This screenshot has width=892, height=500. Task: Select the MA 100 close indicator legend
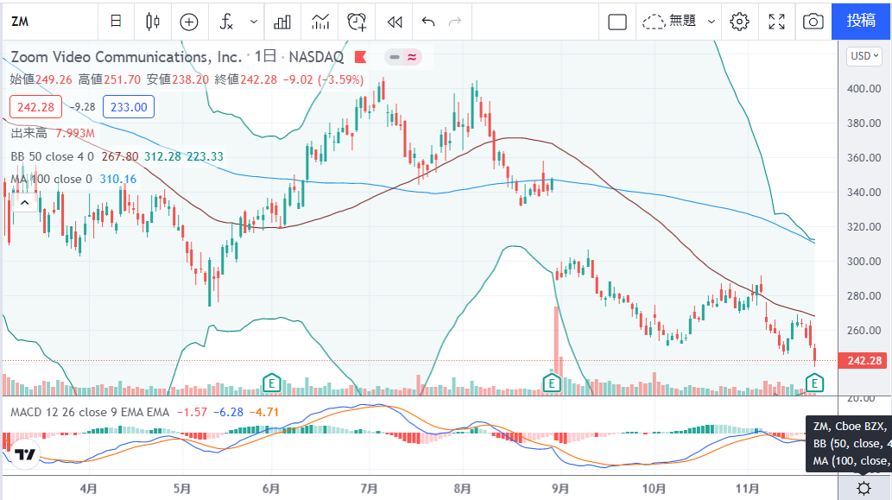51,179
